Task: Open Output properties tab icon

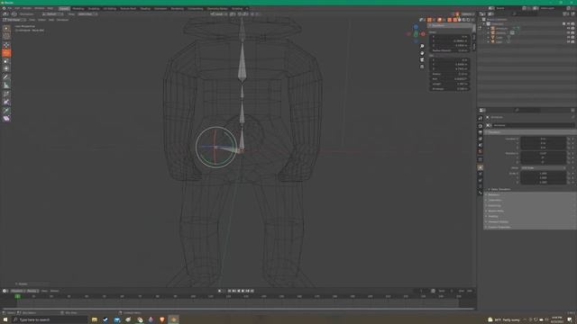Action: (x=481, y=132)
